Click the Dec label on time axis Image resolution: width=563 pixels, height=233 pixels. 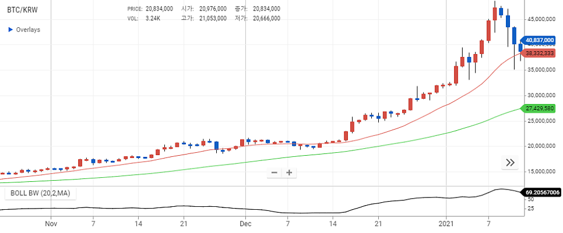(x=245, y=223)
